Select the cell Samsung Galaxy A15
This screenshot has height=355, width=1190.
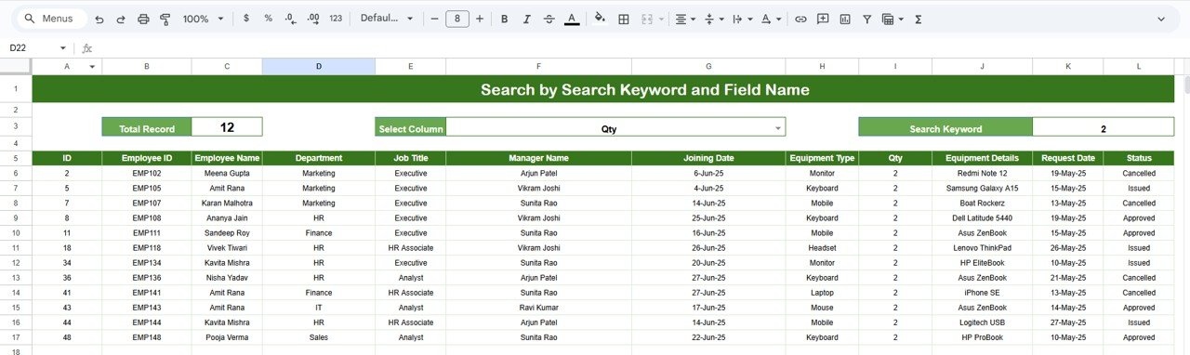[x=983, y=188]
